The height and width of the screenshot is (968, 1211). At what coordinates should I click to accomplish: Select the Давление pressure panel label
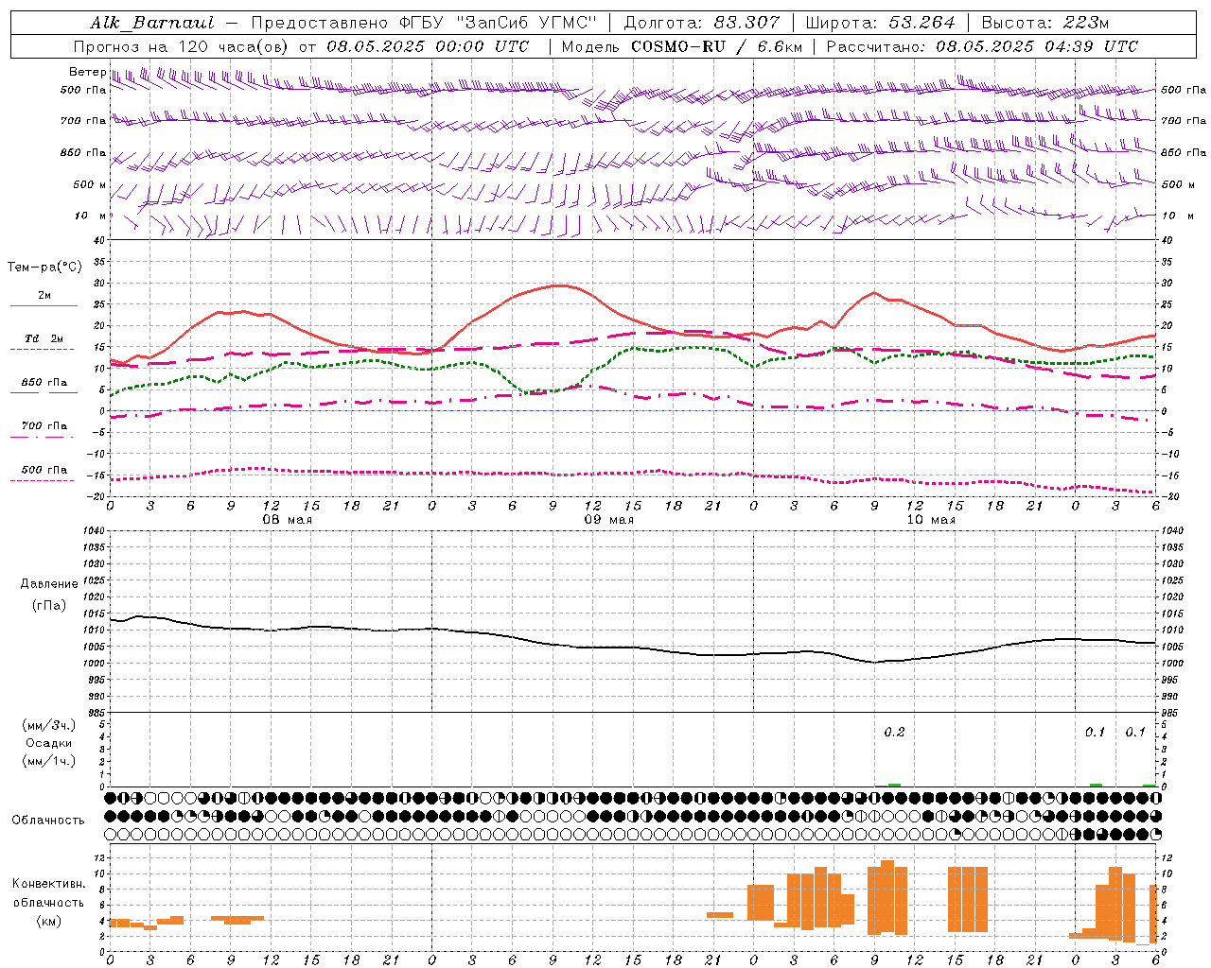[x=49, y=584]
